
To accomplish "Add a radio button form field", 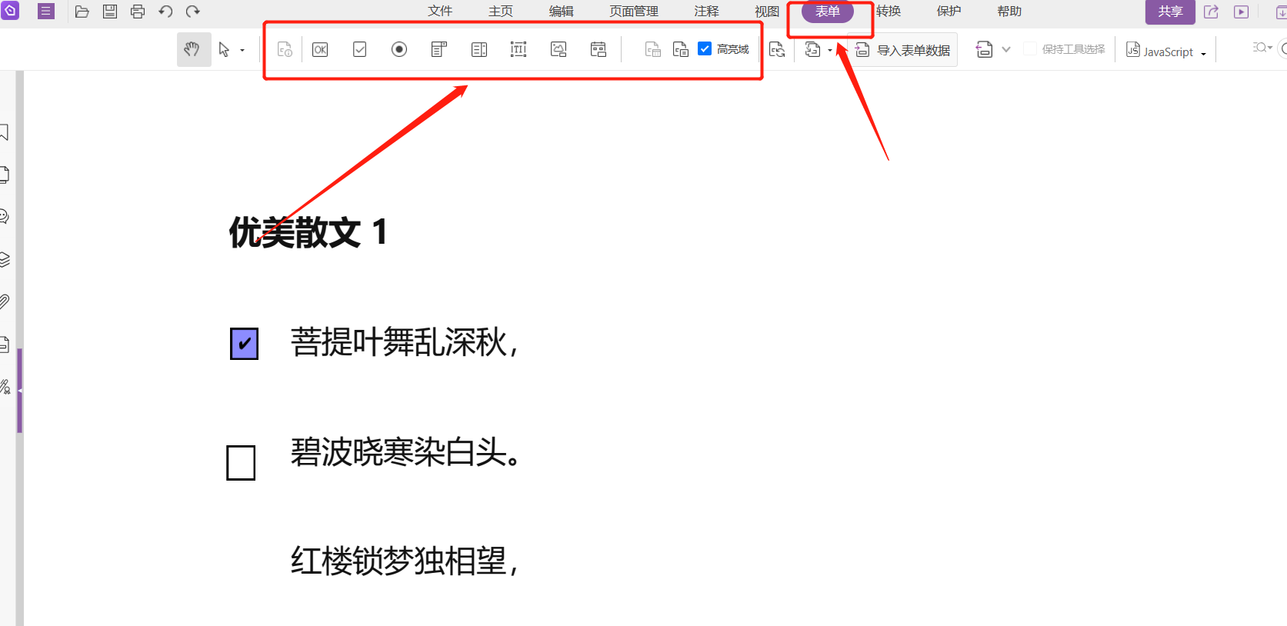I will pyautogui.click(x=399, y=50).
